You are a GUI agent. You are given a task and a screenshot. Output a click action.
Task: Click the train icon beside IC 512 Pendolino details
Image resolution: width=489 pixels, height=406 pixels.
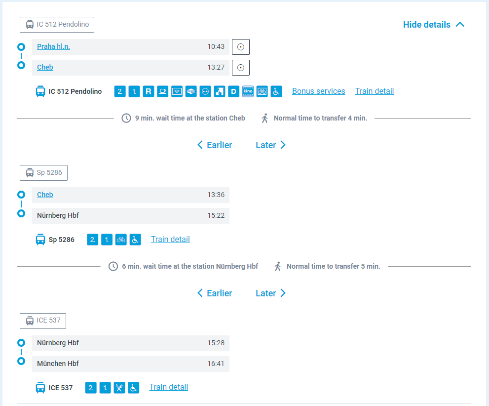pos(40,91)
